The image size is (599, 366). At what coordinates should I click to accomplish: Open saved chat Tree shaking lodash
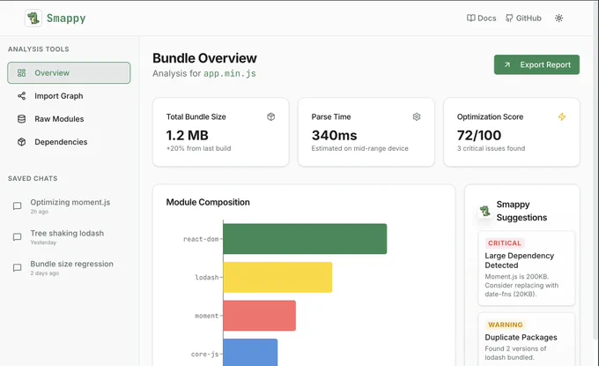pos(69,236)
